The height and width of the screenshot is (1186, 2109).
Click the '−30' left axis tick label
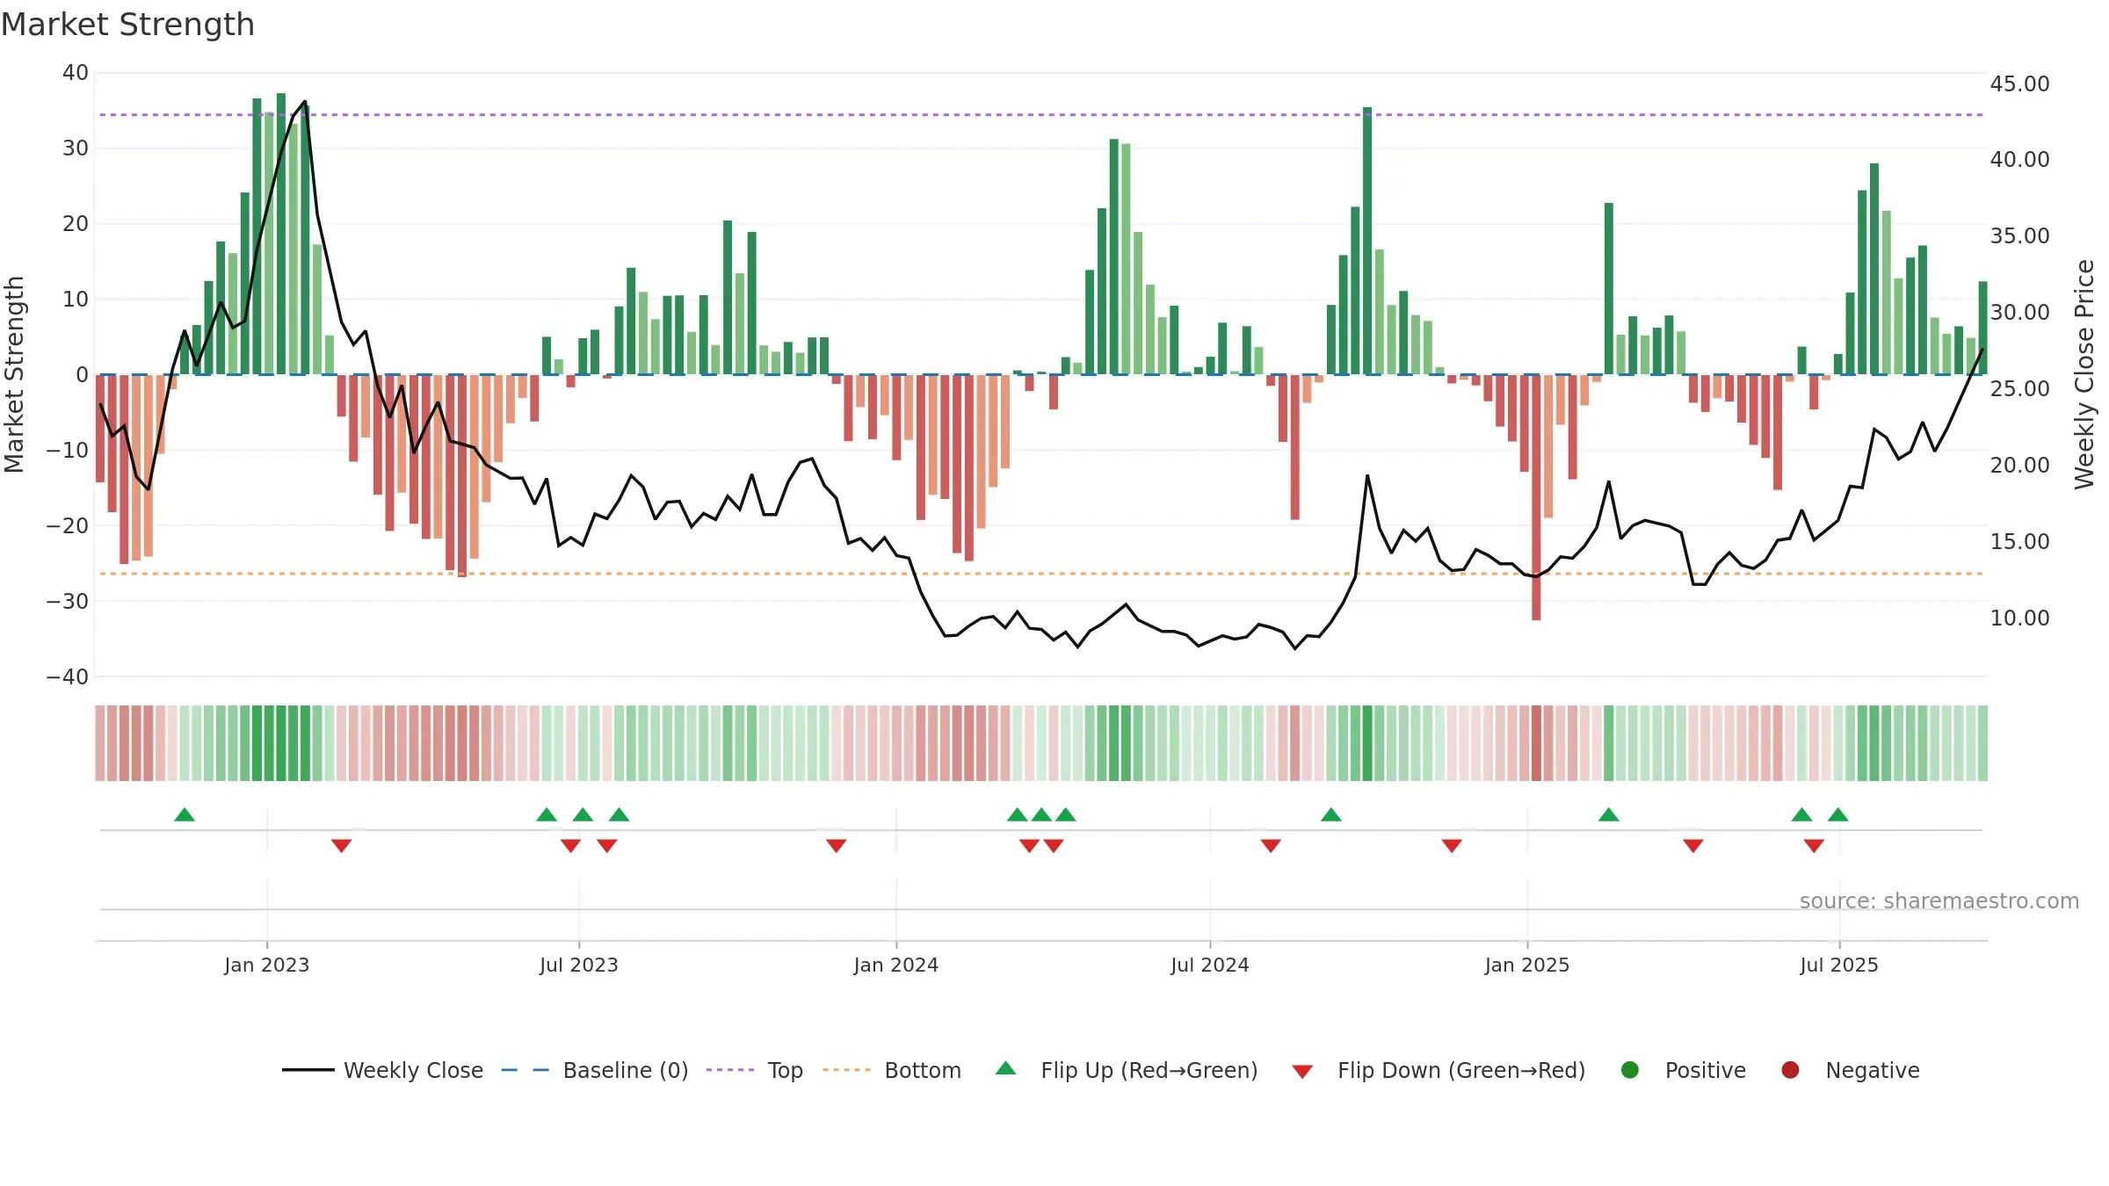68,601
